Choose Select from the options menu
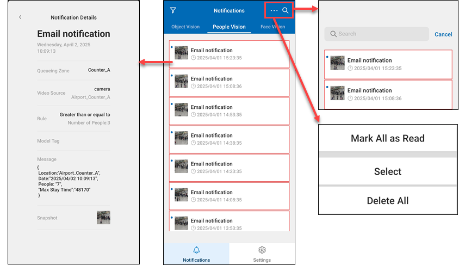 click(x=387, y=171)
